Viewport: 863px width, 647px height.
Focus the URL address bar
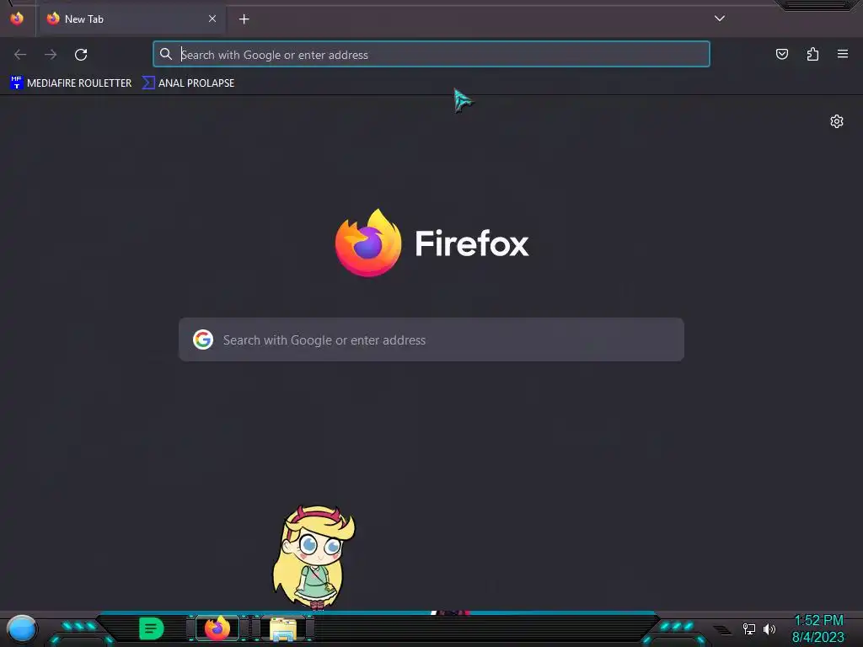click(x=431, y=54)
